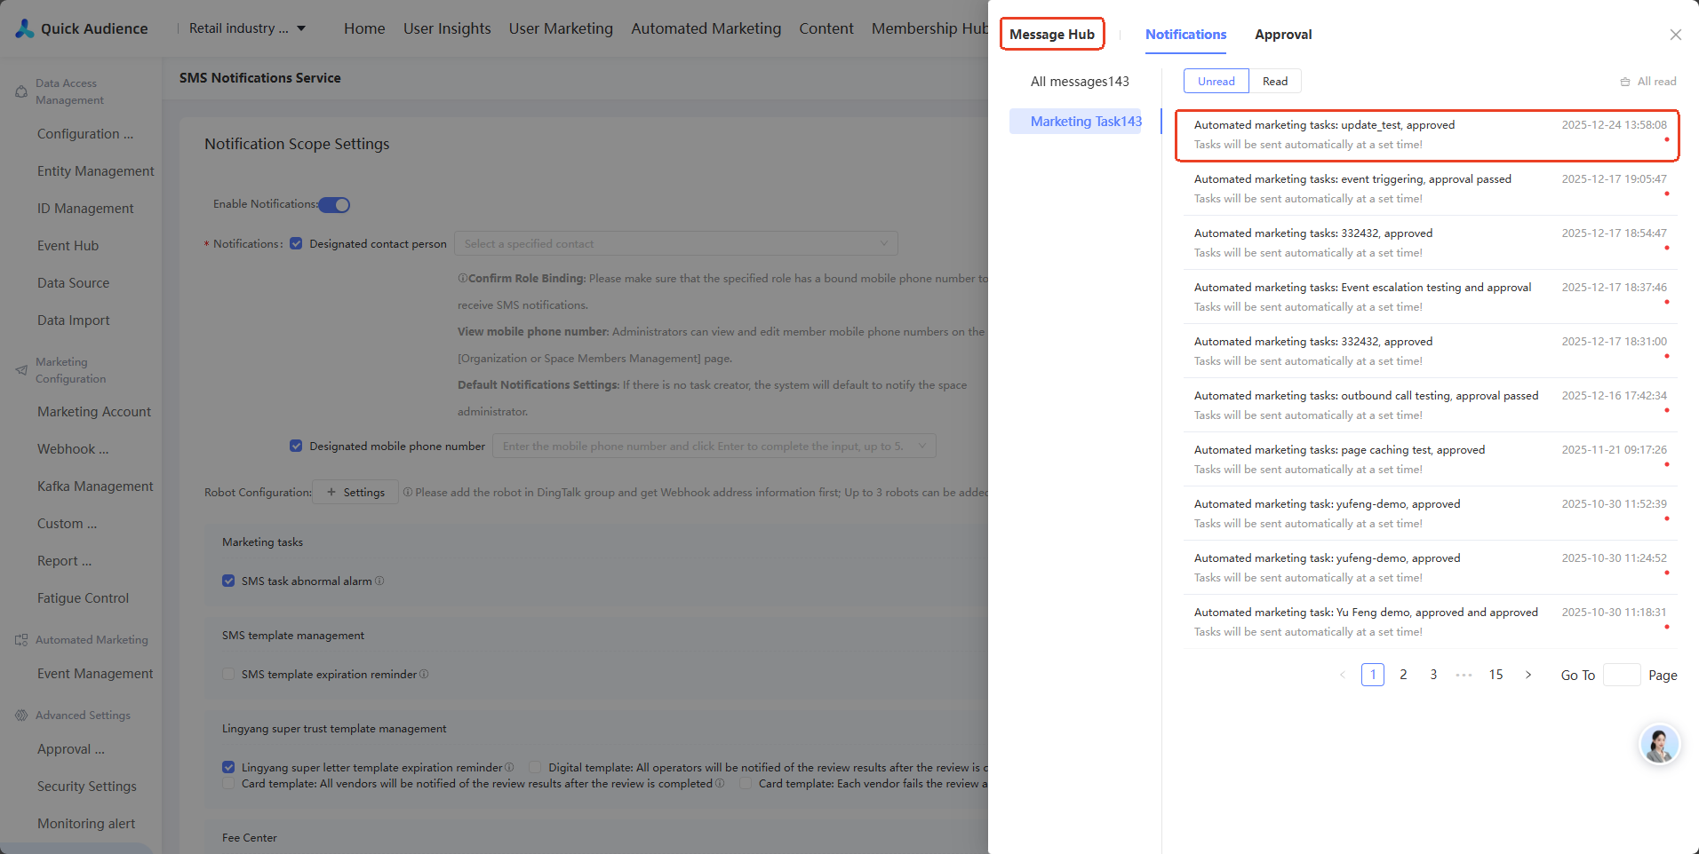
Task: Click the Quick Audience logo icon
Action: point(25,28)
